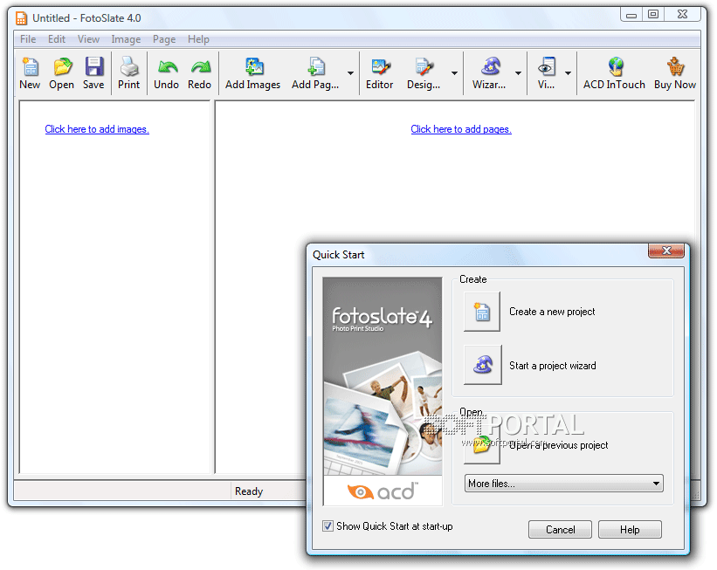Click the View eye icon in toolbar

[x=547, y=67]
